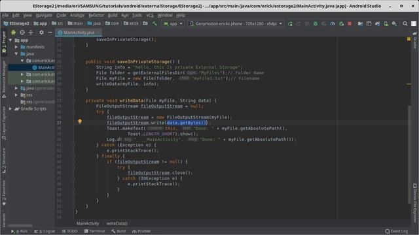Click Attach Debugger to Android Process icon

click(341, 23)
